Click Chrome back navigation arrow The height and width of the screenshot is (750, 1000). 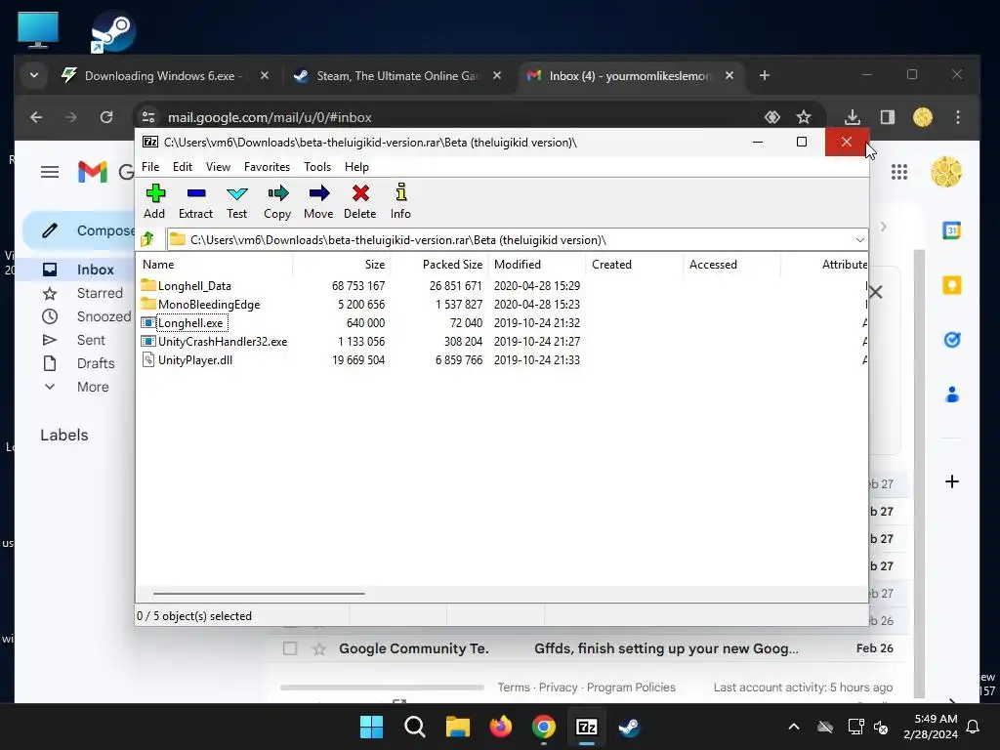[x=36, y=117]
